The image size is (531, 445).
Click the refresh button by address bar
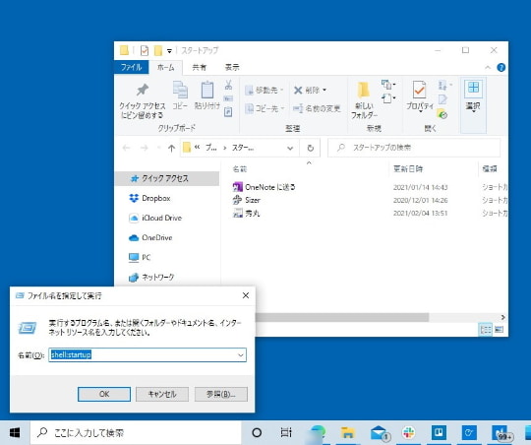coord(310,148)
